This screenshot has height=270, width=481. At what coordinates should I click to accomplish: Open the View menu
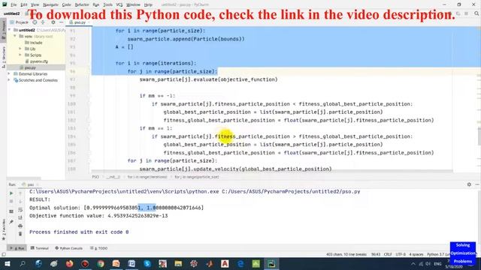coord(35,4)
